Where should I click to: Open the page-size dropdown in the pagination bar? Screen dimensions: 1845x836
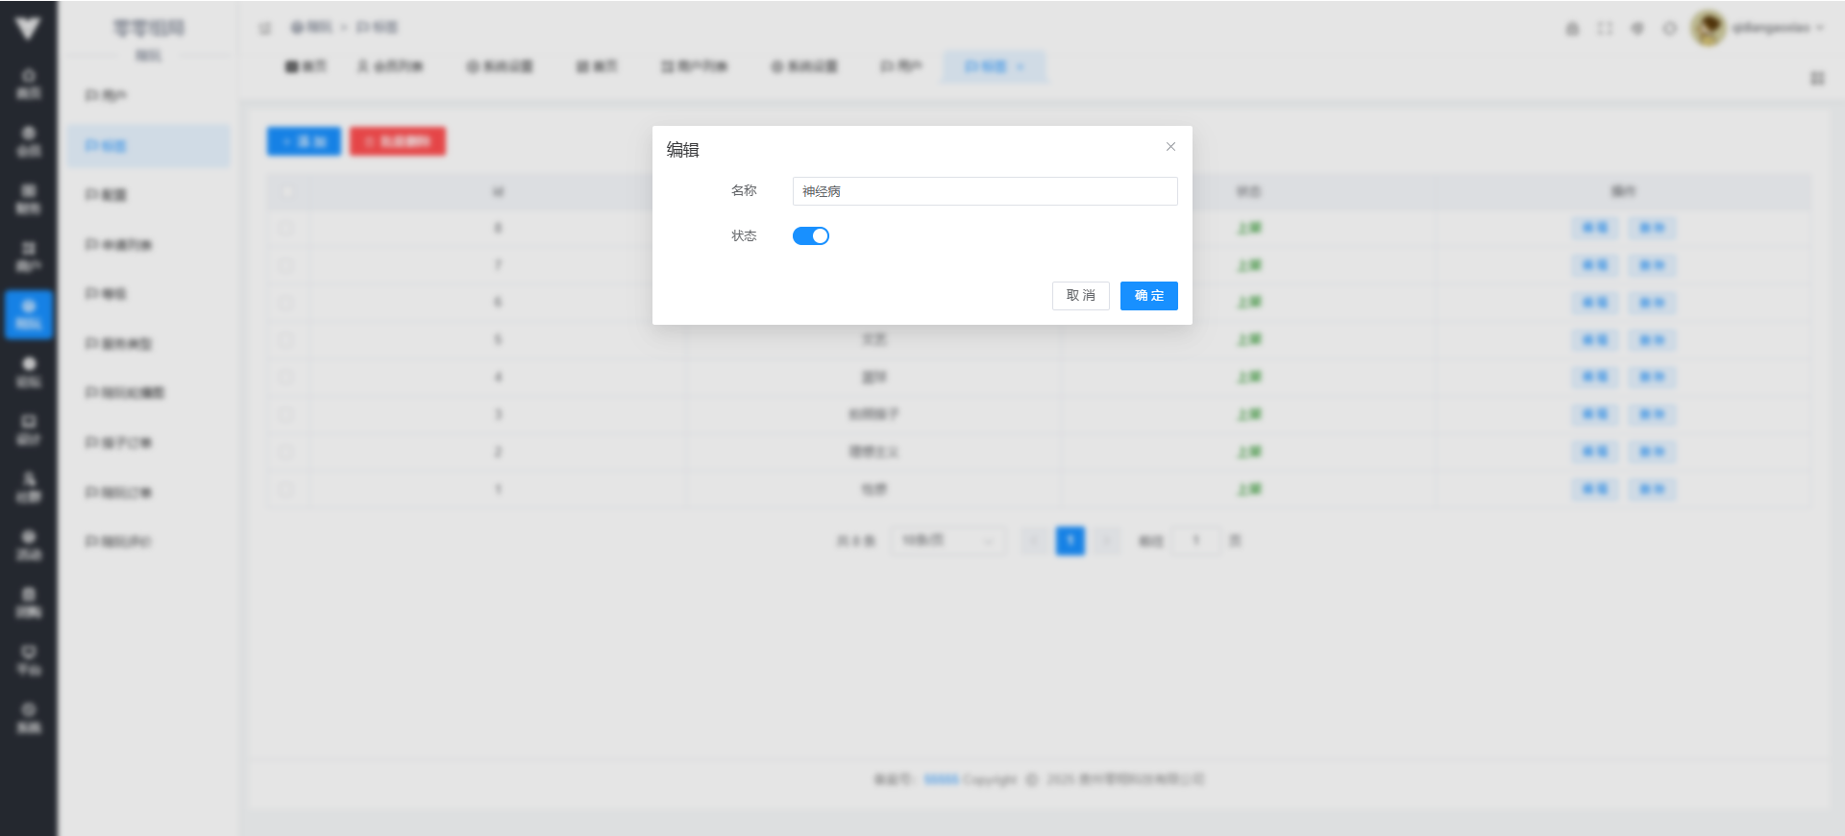tap(947, 541)
